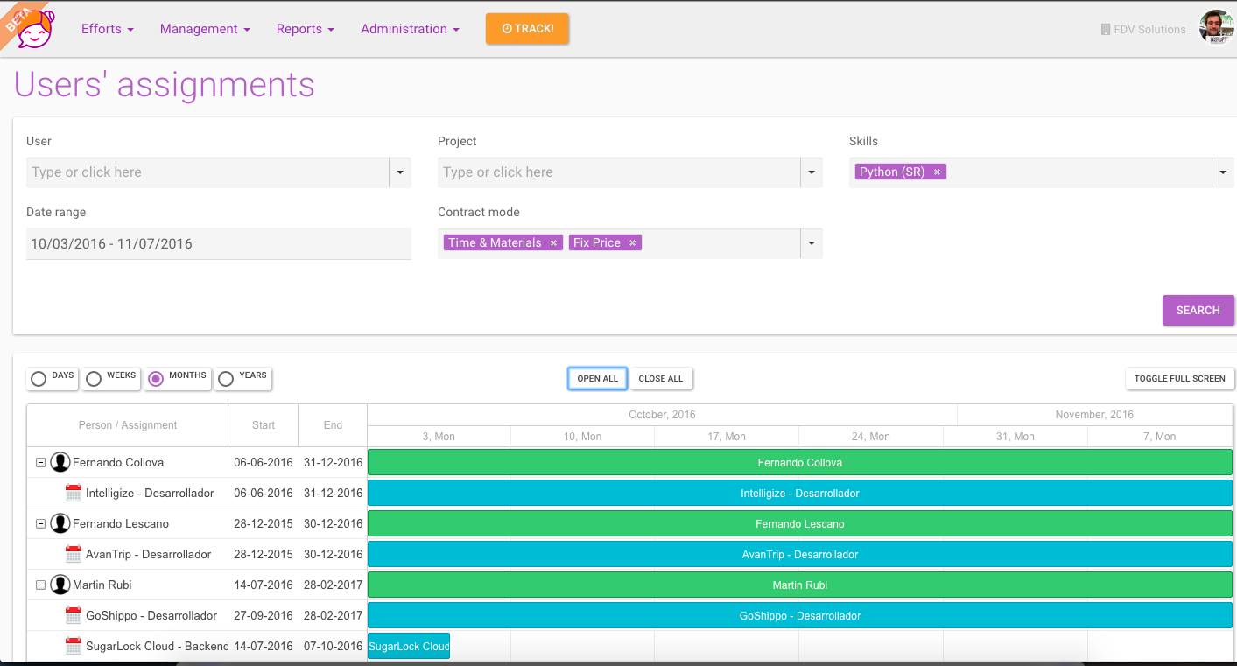Click TOGGLE FULL SCREEN button
Screen dimensions: 1237x666
[x=1179, y=379]
